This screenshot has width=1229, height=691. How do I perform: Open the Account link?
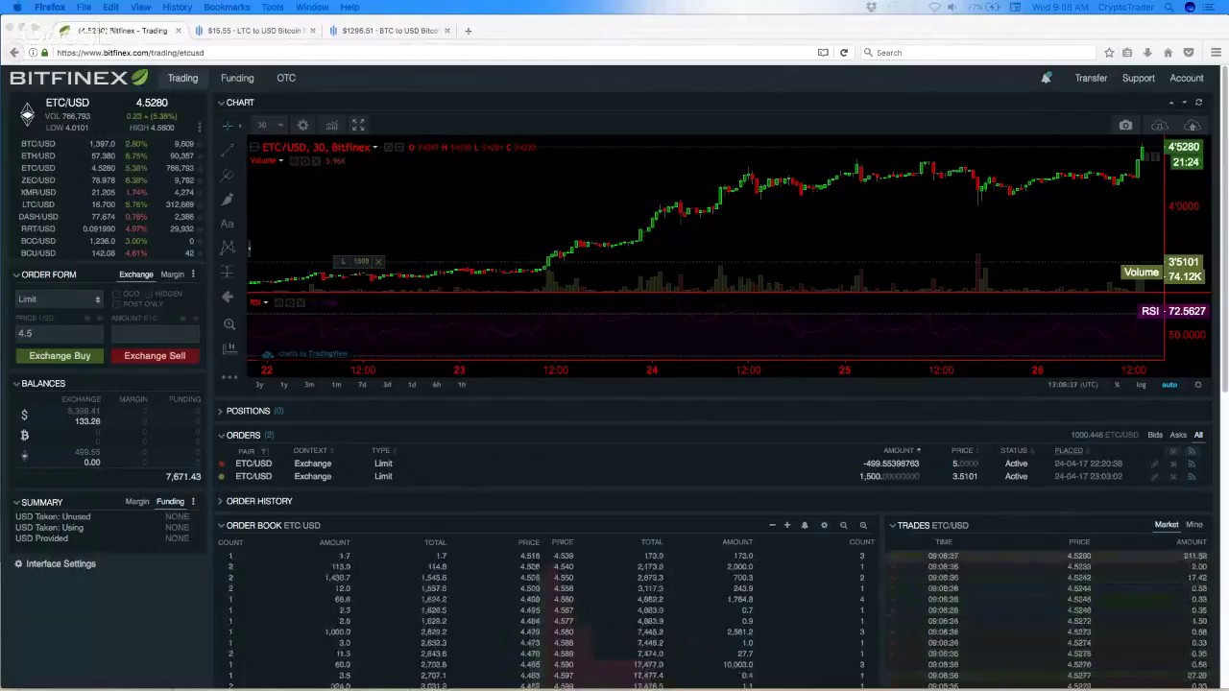point(1186,78)
